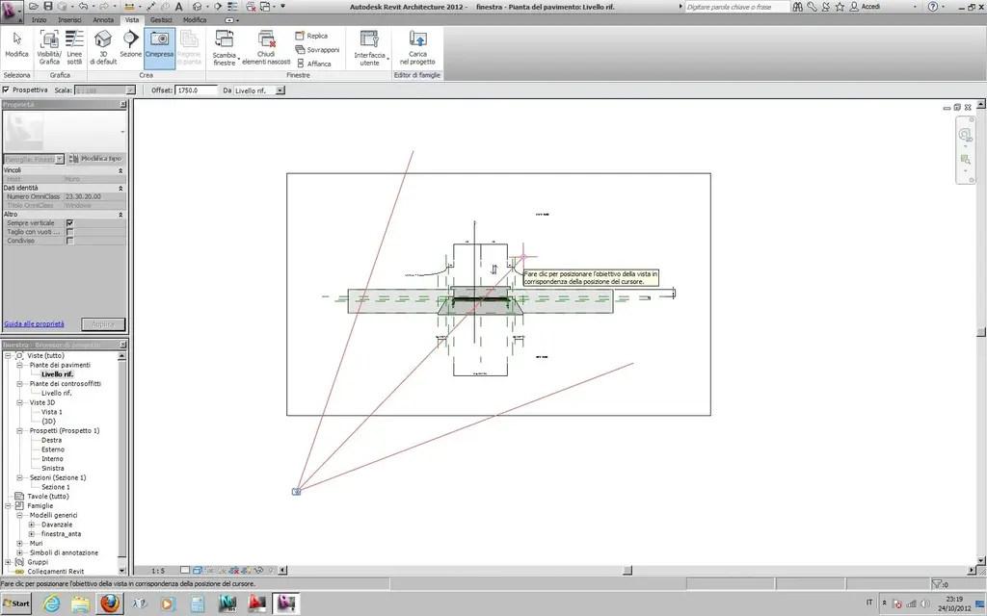Open Internet Explorer from the taskbar
The width and height of the screenshot is (987, 616).
click(51, 603)
